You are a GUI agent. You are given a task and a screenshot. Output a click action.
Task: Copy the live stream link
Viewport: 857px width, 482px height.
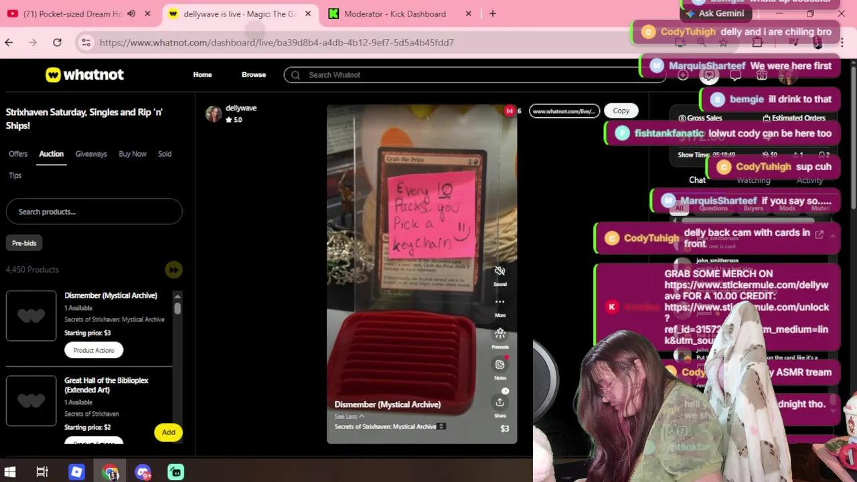[621, 111]
